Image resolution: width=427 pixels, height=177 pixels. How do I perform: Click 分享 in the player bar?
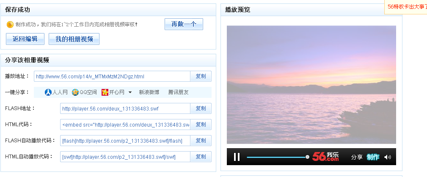pos(357,157)
